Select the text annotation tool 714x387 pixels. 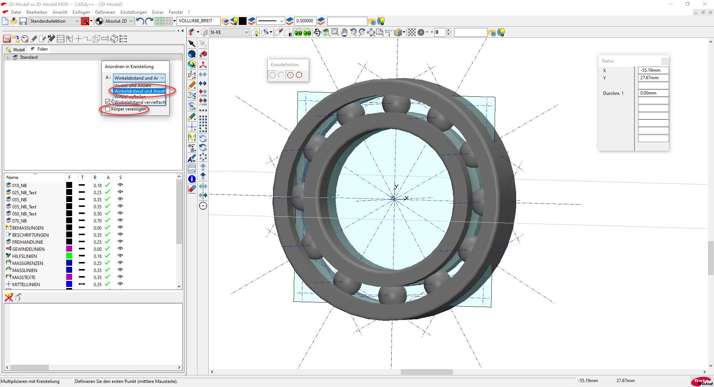click(x=192, y=159)
